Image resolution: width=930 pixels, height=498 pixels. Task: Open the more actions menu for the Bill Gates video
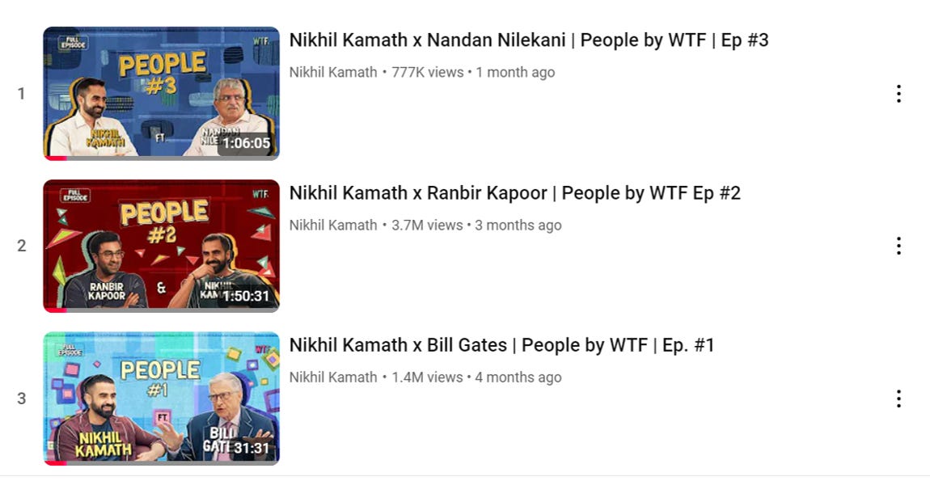click(898, 399)
